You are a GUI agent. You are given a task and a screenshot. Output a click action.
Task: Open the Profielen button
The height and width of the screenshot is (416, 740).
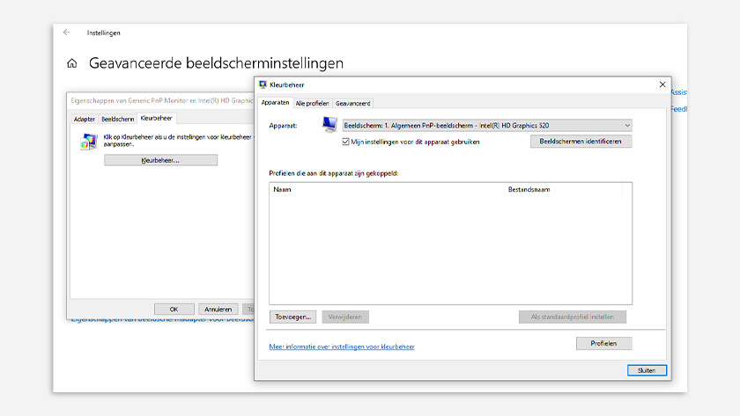[603, 343]
